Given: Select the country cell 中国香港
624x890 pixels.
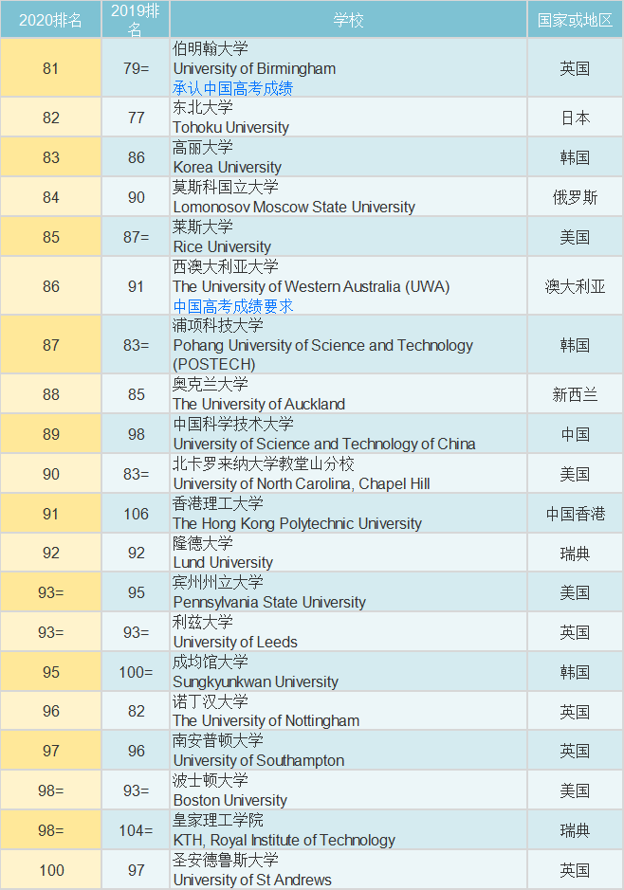Looking at the screenshot, I should point(576,515).
